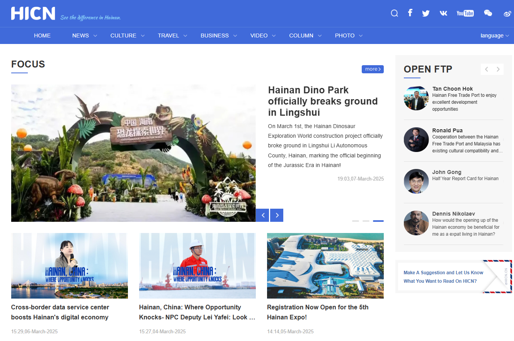Image resolution: width=514 pixels, height=341 pixels.
Task: Click the WeChat icon
Action: click(x=488, y=14)
